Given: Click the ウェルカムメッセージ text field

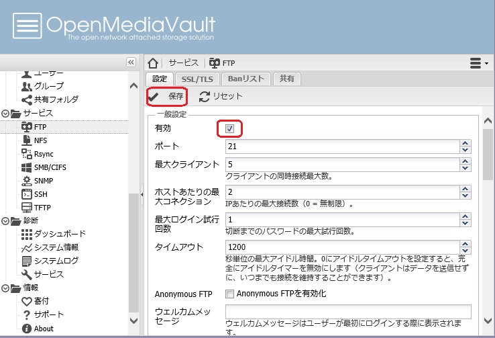Looking at the screenshot, I should pos(348,312).
